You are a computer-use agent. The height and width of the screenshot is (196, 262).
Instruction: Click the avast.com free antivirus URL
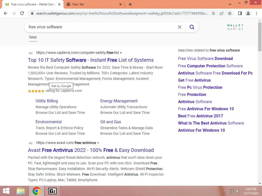[x=66, y=143]
